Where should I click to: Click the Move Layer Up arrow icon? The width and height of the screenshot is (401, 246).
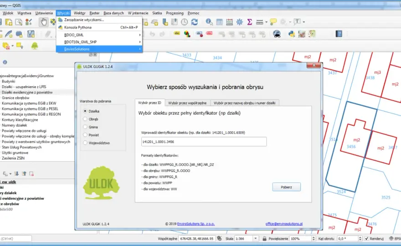[24, 174]
